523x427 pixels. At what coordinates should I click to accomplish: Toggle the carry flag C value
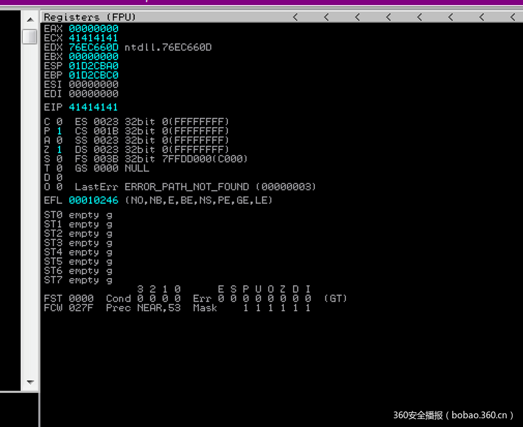(x=59, y=122)
